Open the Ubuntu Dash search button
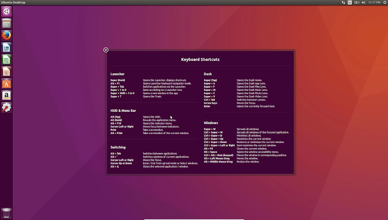Screen dimensions: 388x220 7,12
